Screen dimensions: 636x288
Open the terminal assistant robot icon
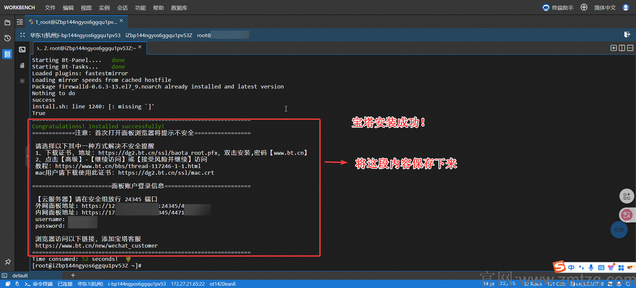pos(547,7)
